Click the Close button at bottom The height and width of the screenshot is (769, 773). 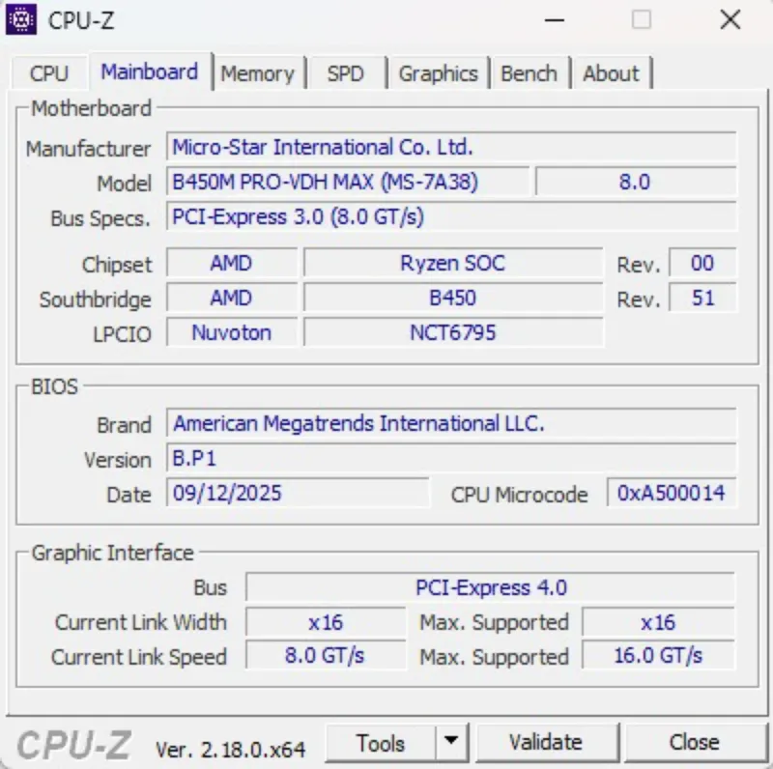[694, 742]
